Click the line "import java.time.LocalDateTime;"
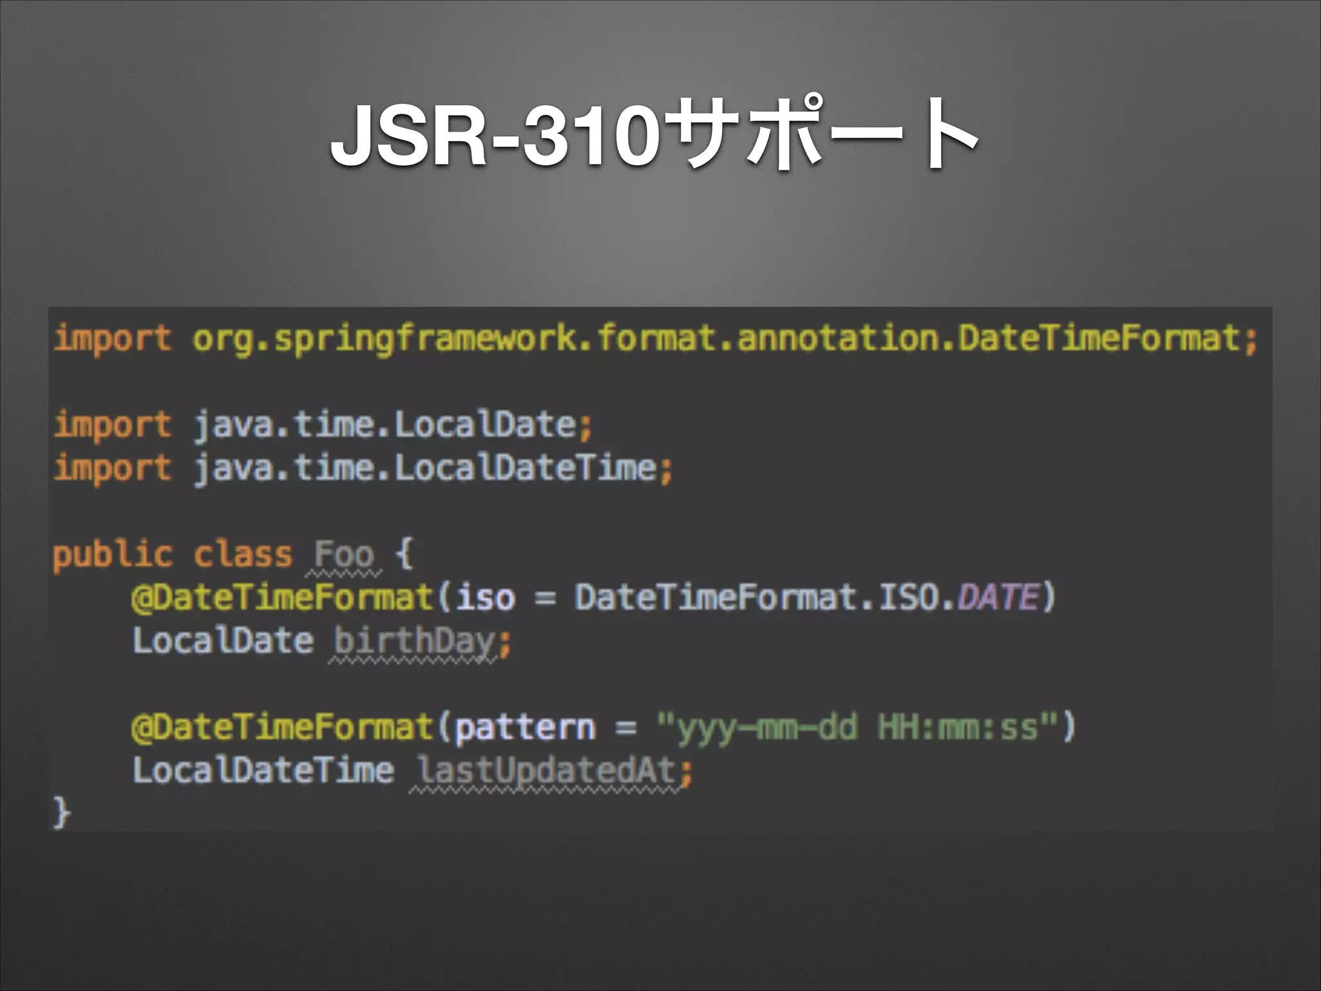1321x991 pixels. pos(364,468)
